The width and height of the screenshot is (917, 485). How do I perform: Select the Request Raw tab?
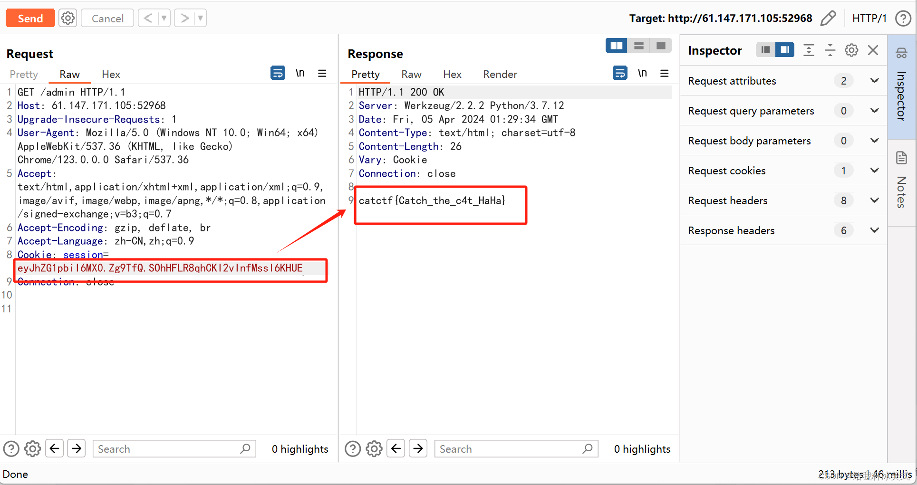[69, 75]
